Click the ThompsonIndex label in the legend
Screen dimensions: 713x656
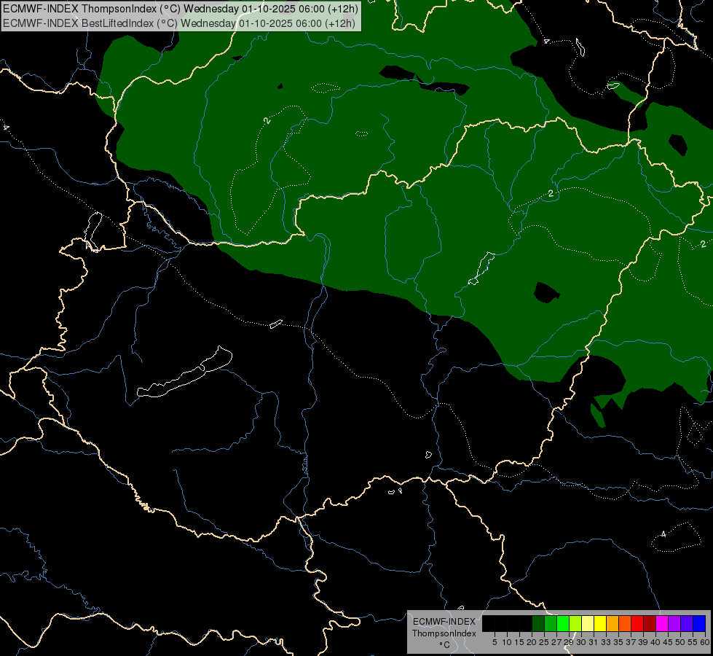tap(444, 633)
